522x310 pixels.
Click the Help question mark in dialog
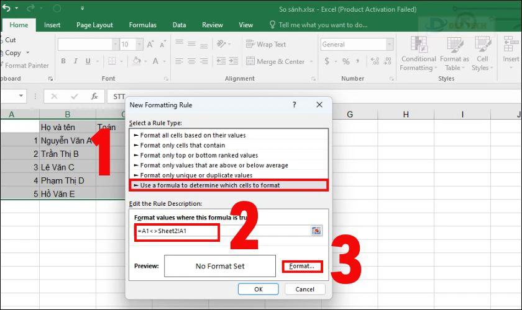(294, 105)
